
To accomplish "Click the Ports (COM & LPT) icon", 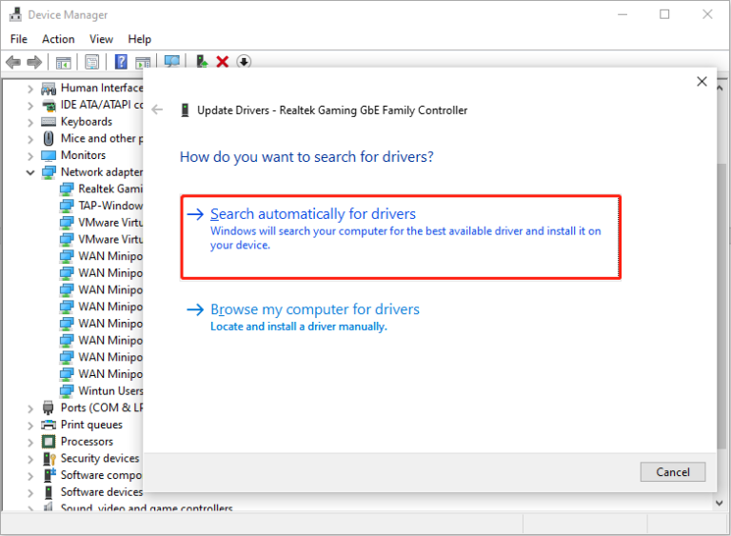I will [48, 407].
